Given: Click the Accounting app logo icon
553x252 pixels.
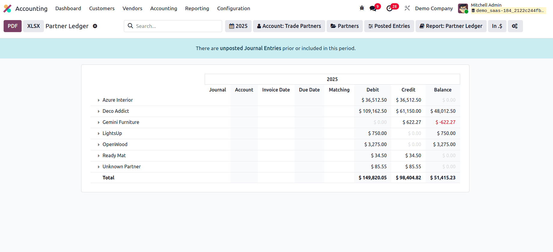Looking at the screenshot, I should pyautogui.click(x=8, y=8).
